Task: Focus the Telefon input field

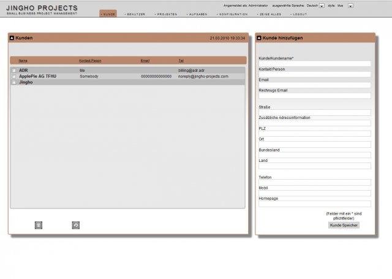Action: [315, 182]
